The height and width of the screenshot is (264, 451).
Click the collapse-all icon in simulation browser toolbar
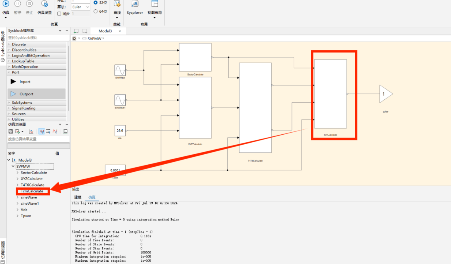(x=65, y=131)
